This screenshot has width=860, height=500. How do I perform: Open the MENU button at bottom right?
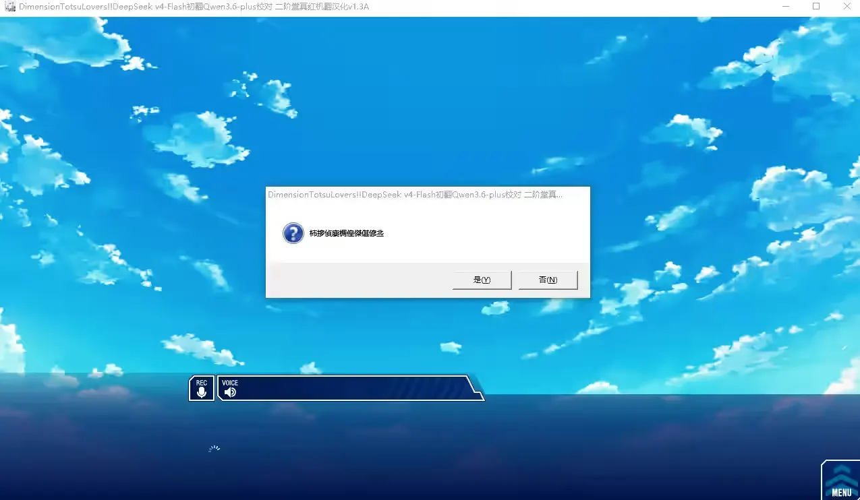tap(840, 480)
